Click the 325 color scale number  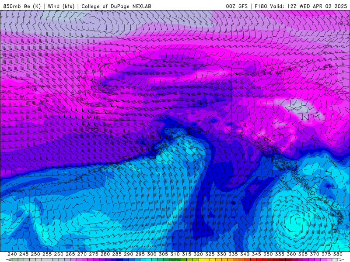tap(210, 254)
